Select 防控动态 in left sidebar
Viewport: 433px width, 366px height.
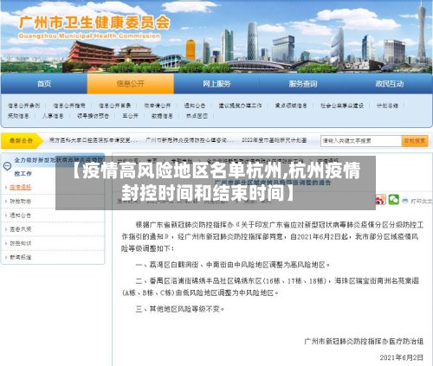[20, 202]
